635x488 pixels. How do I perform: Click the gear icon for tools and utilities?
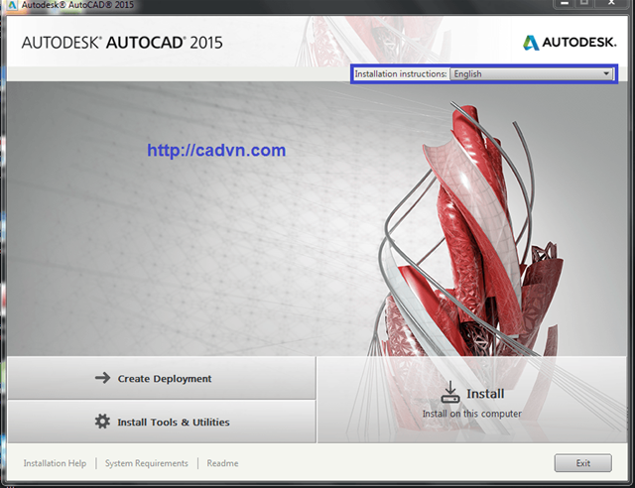pyautogui.click(x=102, y=422)
